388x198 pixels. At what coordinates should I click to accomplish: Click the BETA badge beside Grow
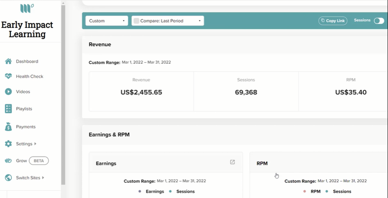click(39, 161)
